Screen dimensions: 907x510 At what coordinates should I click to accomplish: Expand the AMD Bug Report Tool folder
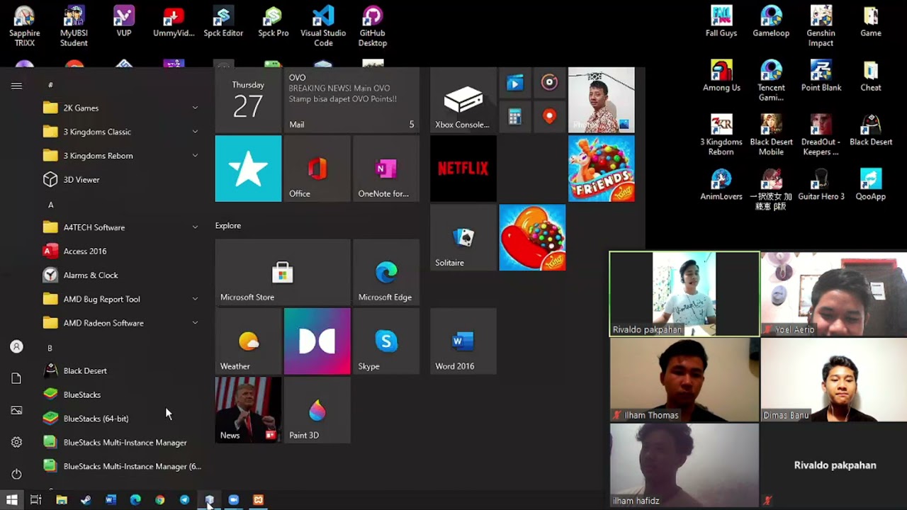pyautogui.click(x=120, y=299)
